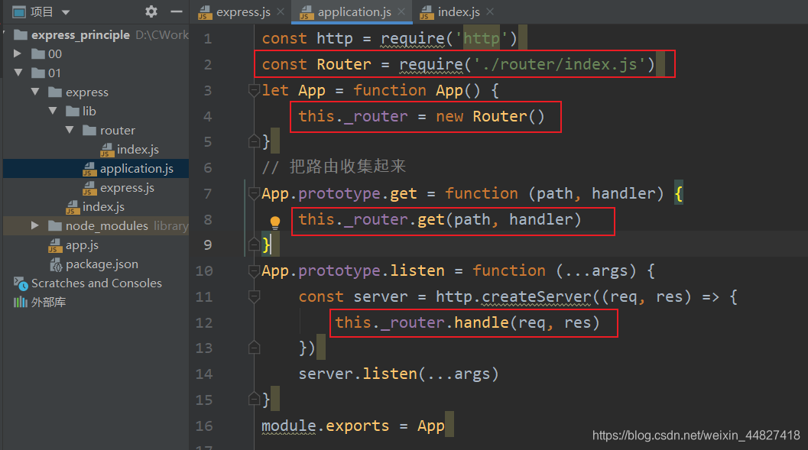Click the Scratches and Consoles icon
This screenshot has height=450, width=808.
[x=21, y=283]
